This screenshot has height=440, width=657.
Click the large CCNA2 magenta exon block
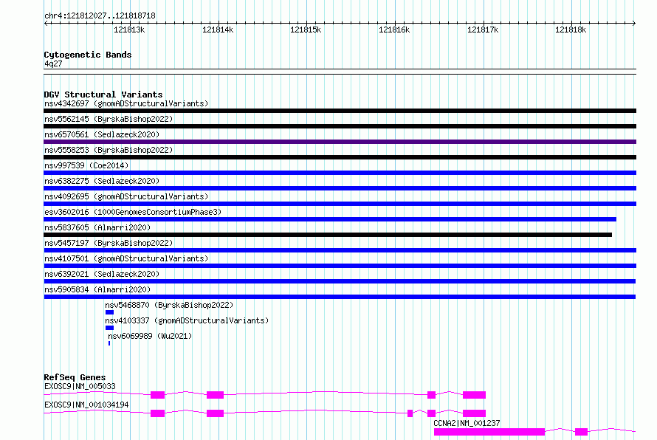pyautogui.click(x=489, y=432)
